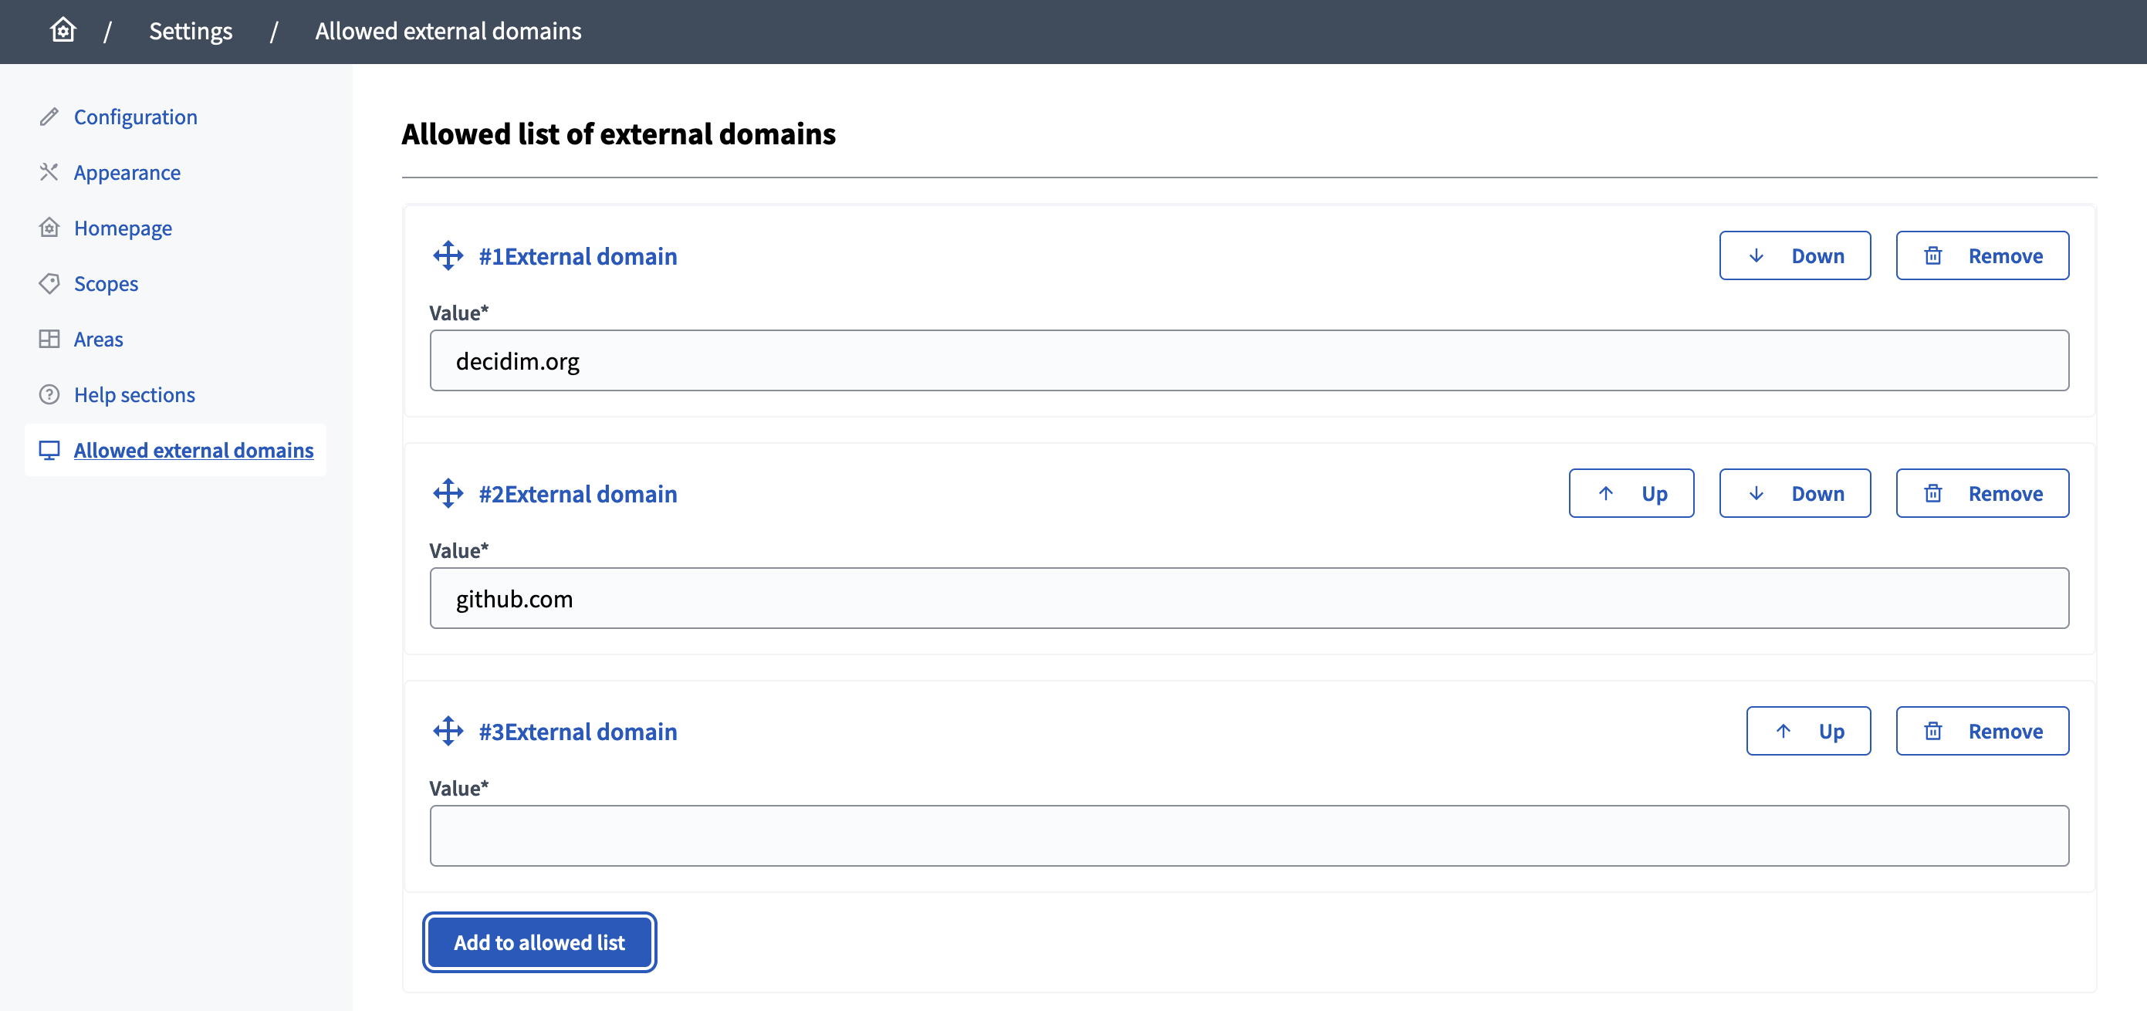
Task: Click the home icon in the breadcrumb bar
Action: (63, 30)
